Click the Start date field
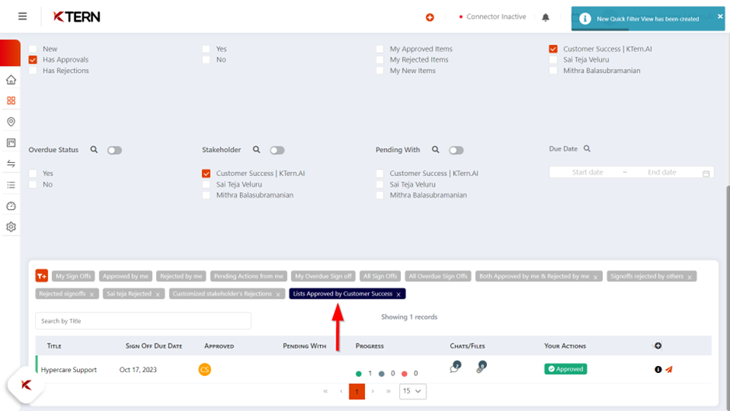The image size is (730, 411). point(588,172)
